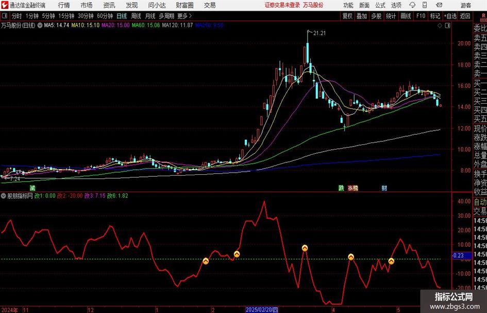Screen dimensions: 487x313
Task: Add stock with +自选 button
Action: pos(450,16)
